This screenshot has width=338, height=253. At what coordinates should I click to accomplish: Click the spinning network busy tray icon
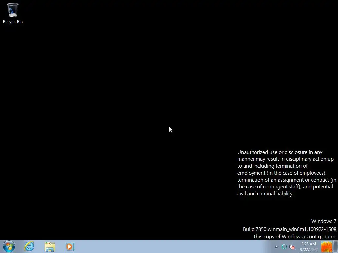tap(284, 247)
